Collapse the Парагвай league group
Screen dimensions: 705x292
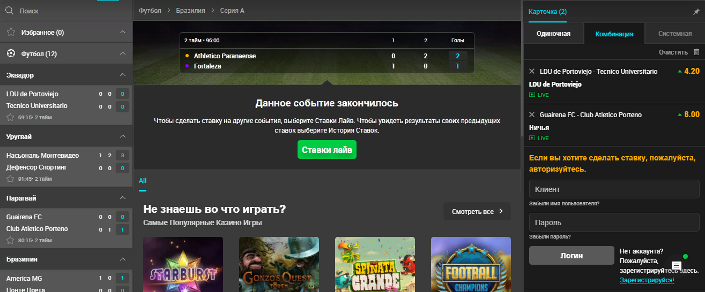coord(122,198)
